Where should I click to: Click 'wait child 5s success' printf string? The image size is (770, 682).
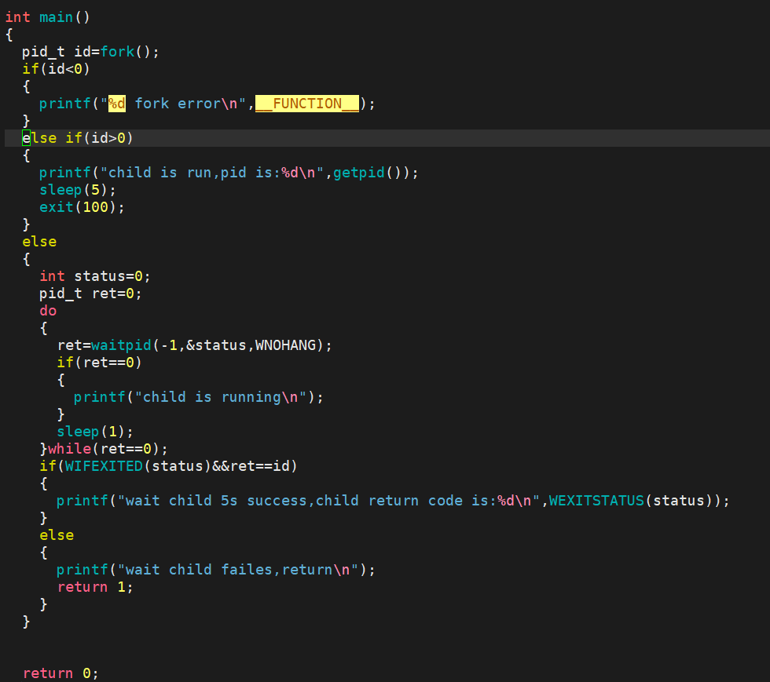tap(328, 501)
